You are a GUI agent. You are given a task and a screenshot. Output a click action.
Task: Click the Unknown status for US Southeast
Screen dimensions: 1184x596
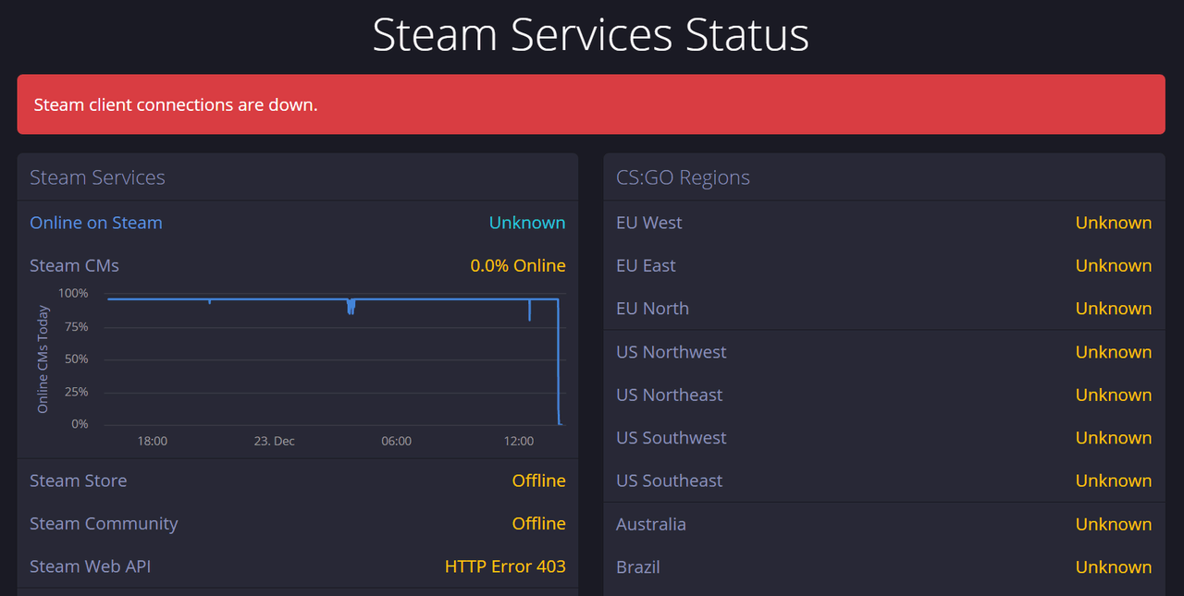(x=1114, y=480)
